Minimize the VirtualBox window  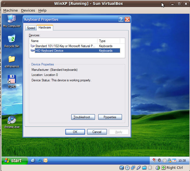tap(172, 4)
